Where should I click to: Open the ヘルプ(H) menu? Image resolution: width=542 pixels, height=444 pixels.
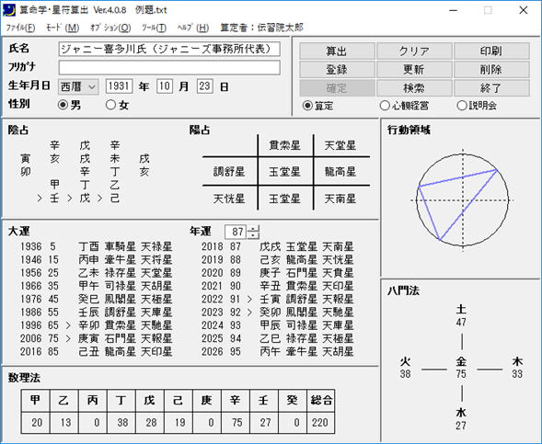(193, 28)
